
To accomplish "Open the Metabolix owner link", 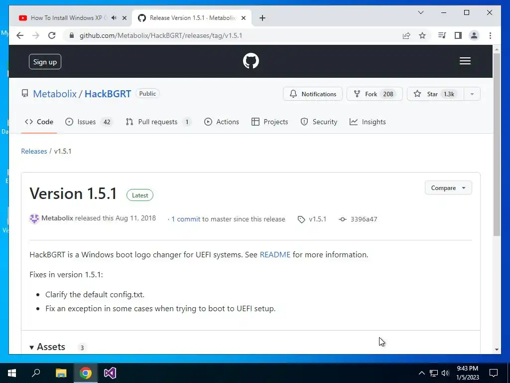I will (55, 94).
